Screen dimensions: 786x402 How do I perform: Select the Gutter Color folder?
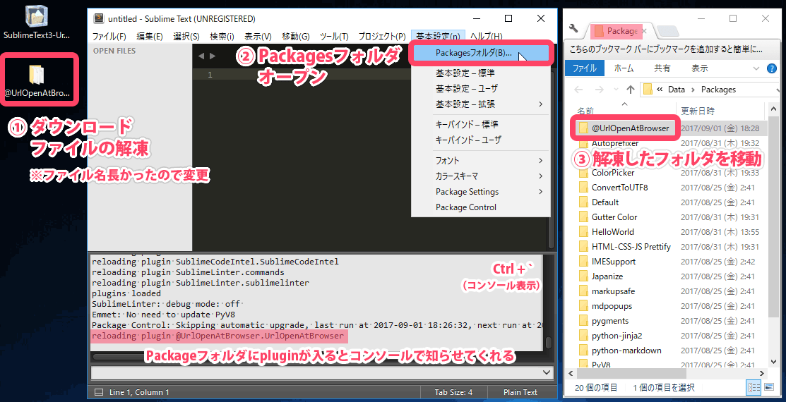click(614, 217)
